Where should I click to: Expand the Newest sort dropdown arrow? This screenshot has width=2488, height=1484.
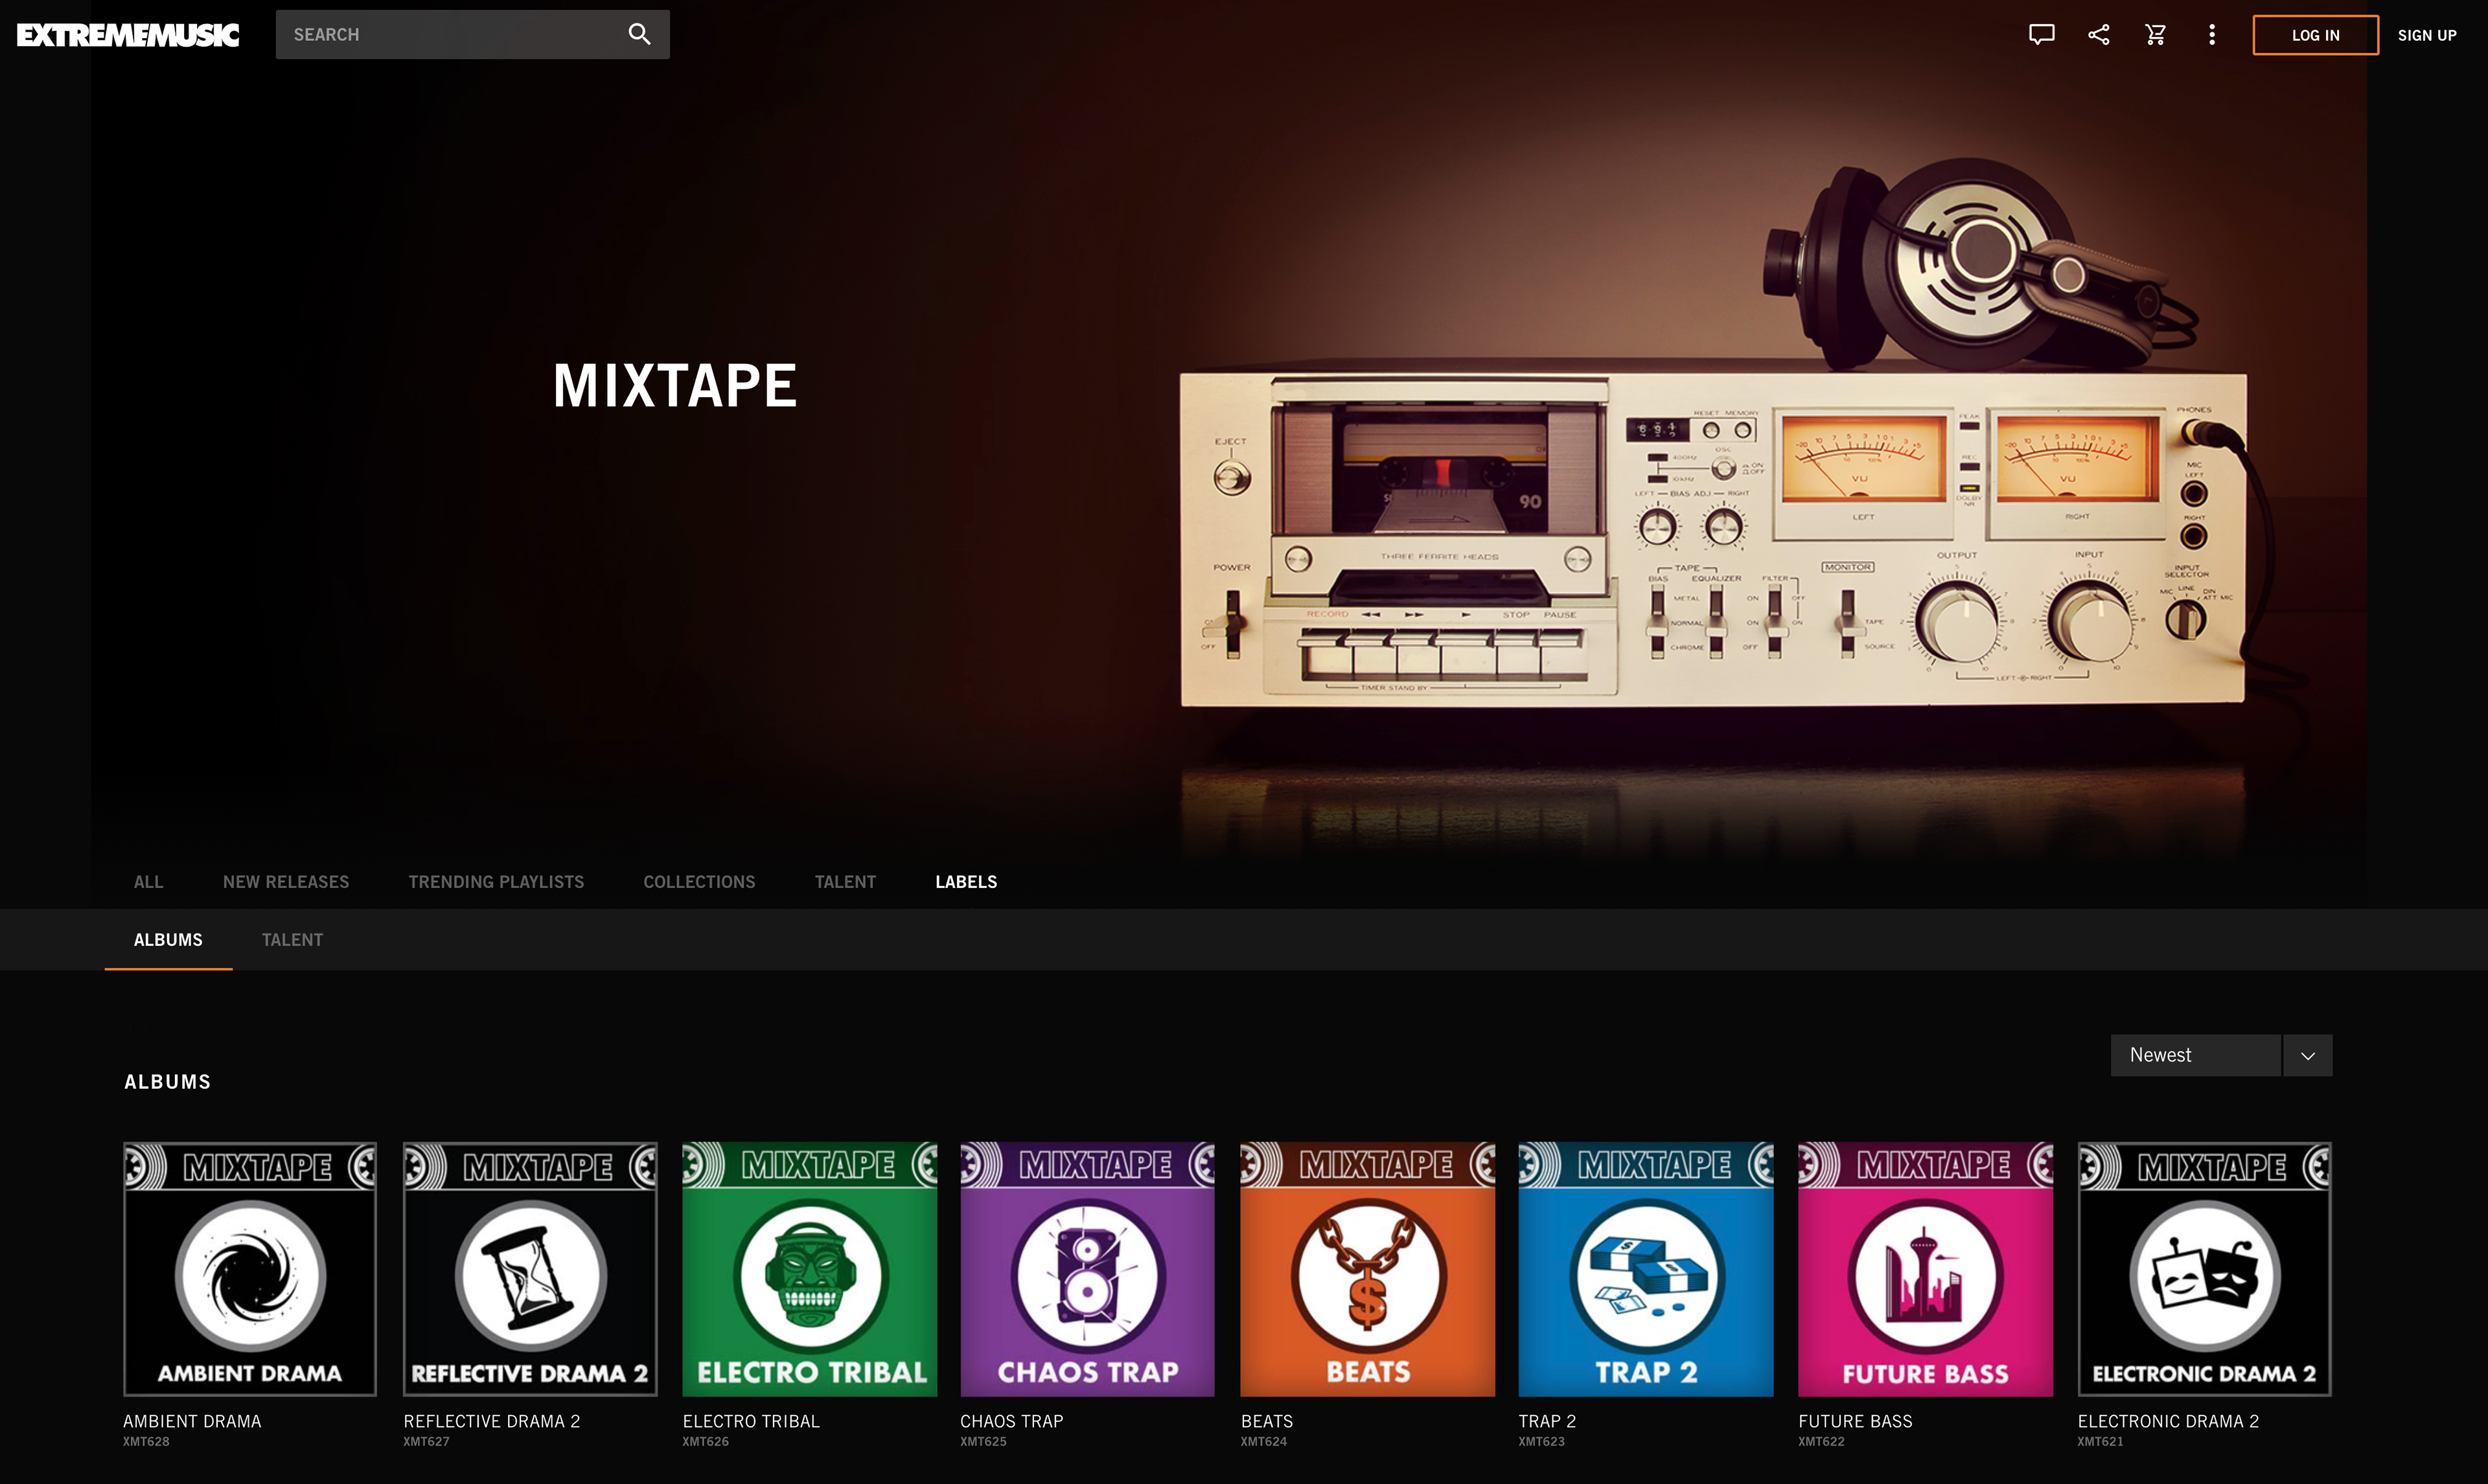point(2307,1056)
